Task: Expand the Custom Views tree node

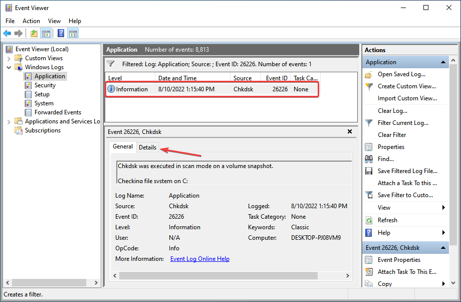Action: tap(9, 59)
